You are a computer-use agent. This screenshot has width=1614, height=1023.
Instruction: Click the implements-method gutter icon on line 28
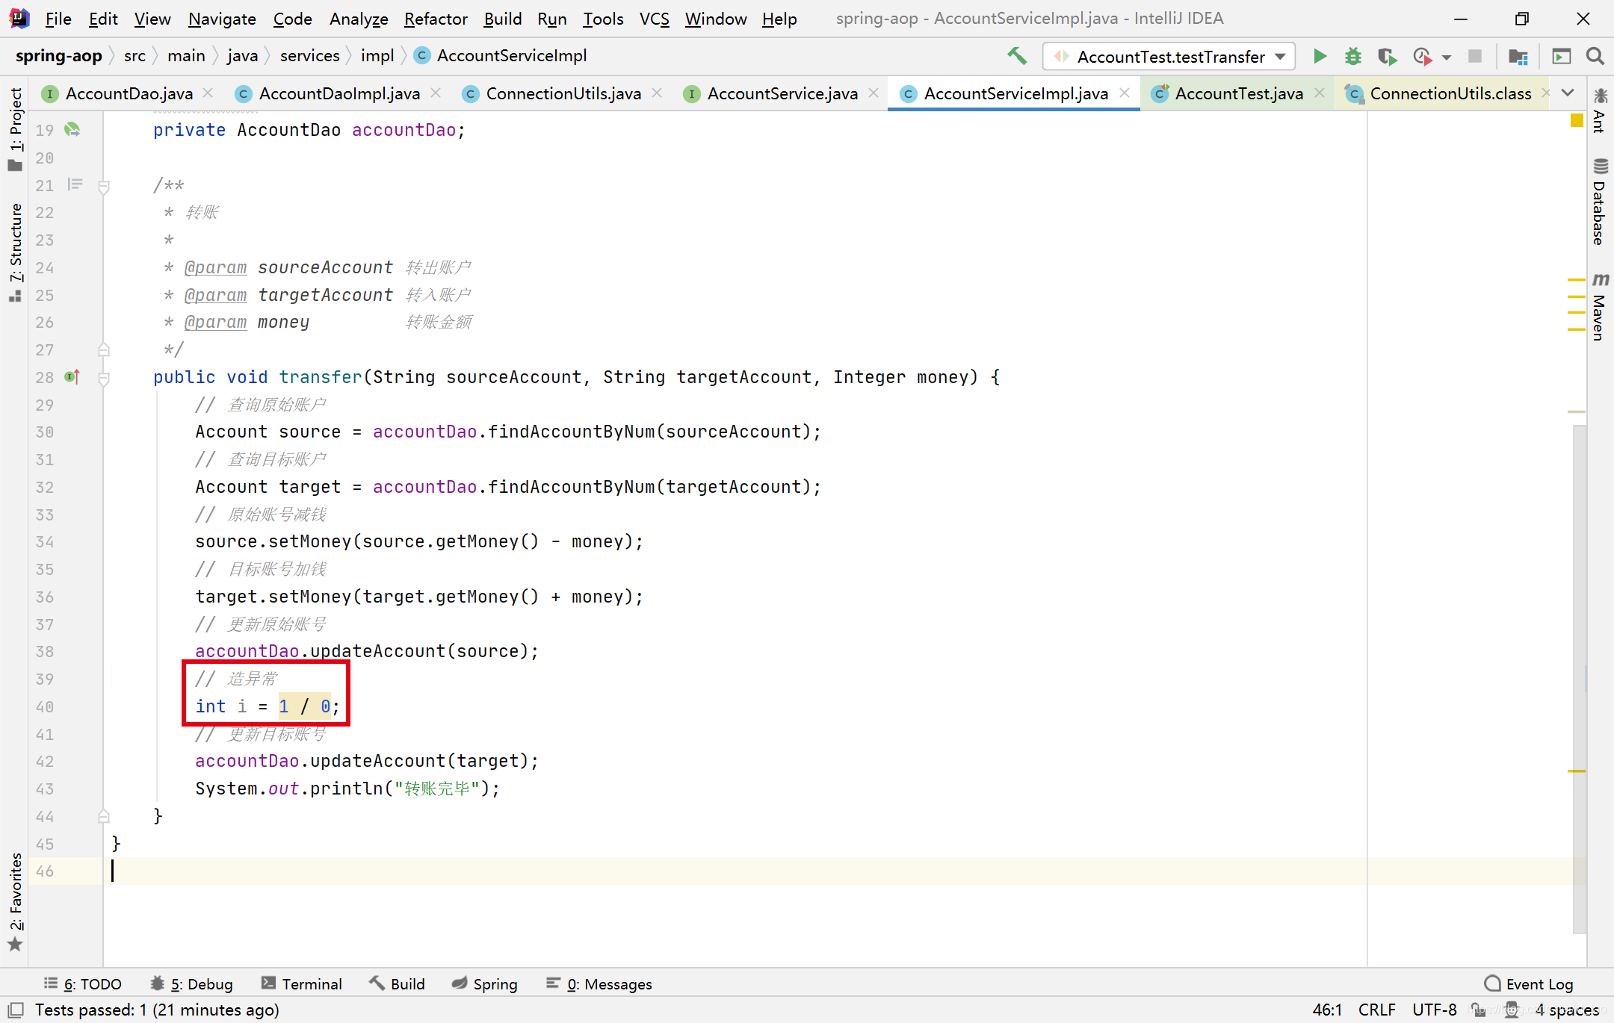[72, 377]
